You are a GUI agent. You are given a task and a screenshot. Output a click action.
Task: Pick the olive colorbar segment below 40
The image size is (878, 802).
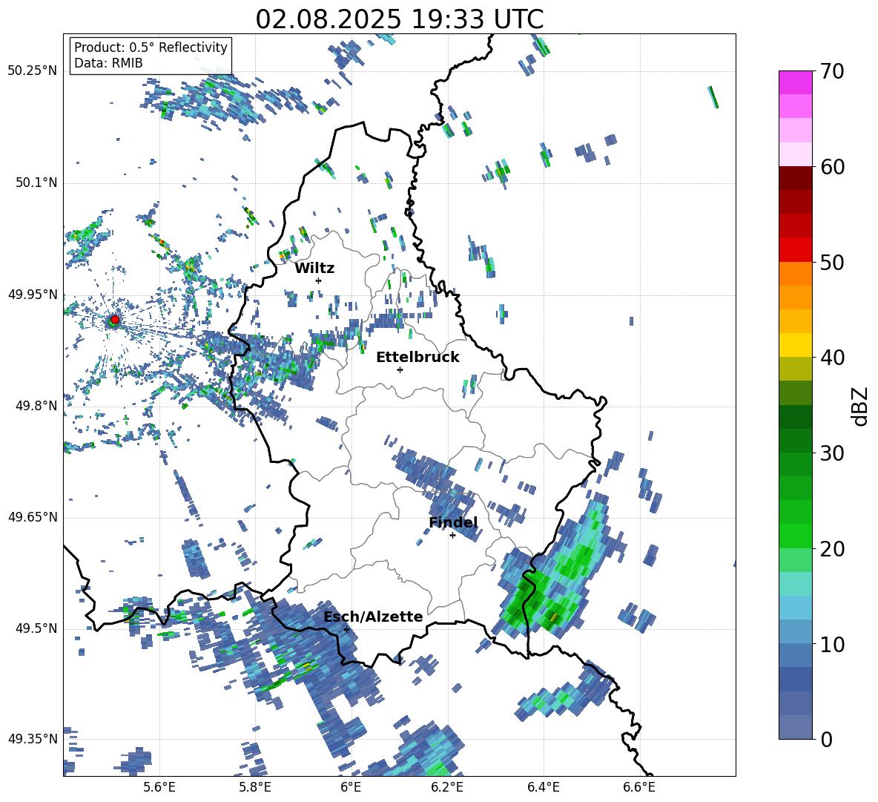pos(795,369)
